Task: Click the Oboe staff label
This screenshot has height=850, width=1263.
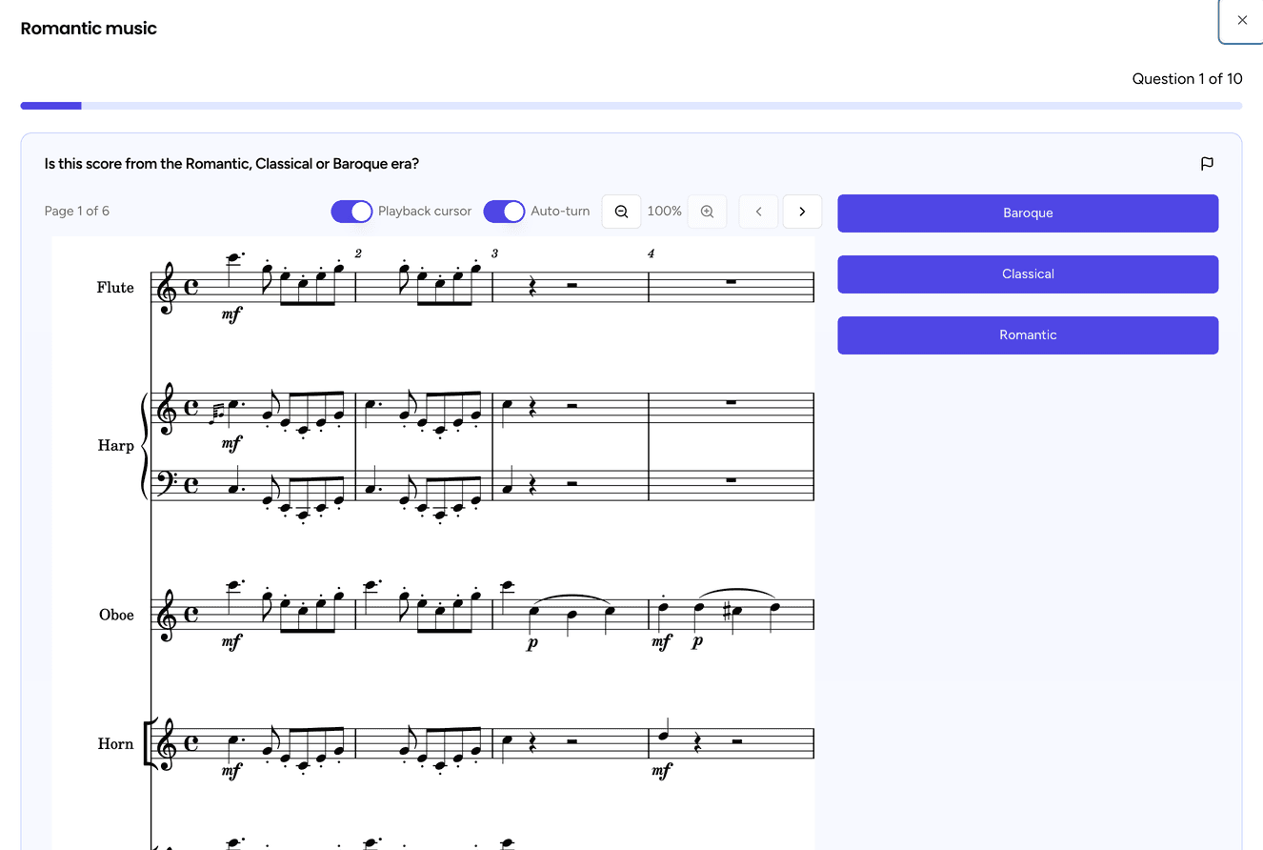Action: (x=116, y=616)
